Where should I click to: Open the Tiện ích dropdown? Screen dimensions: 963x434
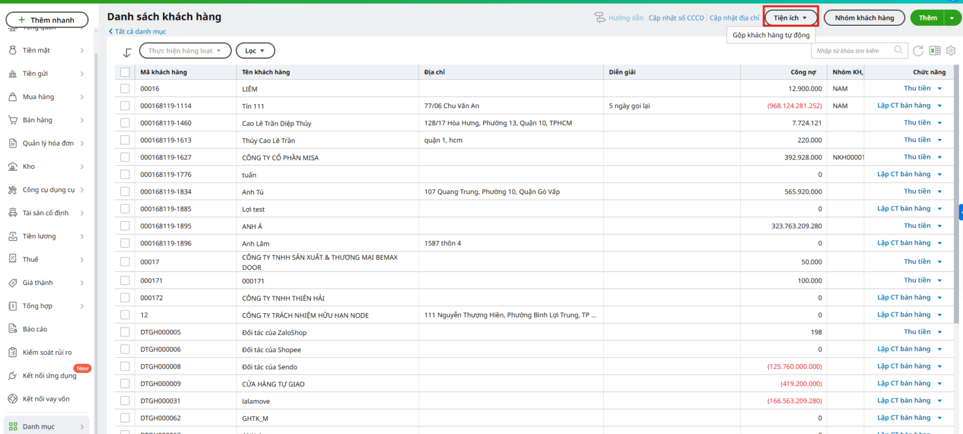(x=790, y=18)
